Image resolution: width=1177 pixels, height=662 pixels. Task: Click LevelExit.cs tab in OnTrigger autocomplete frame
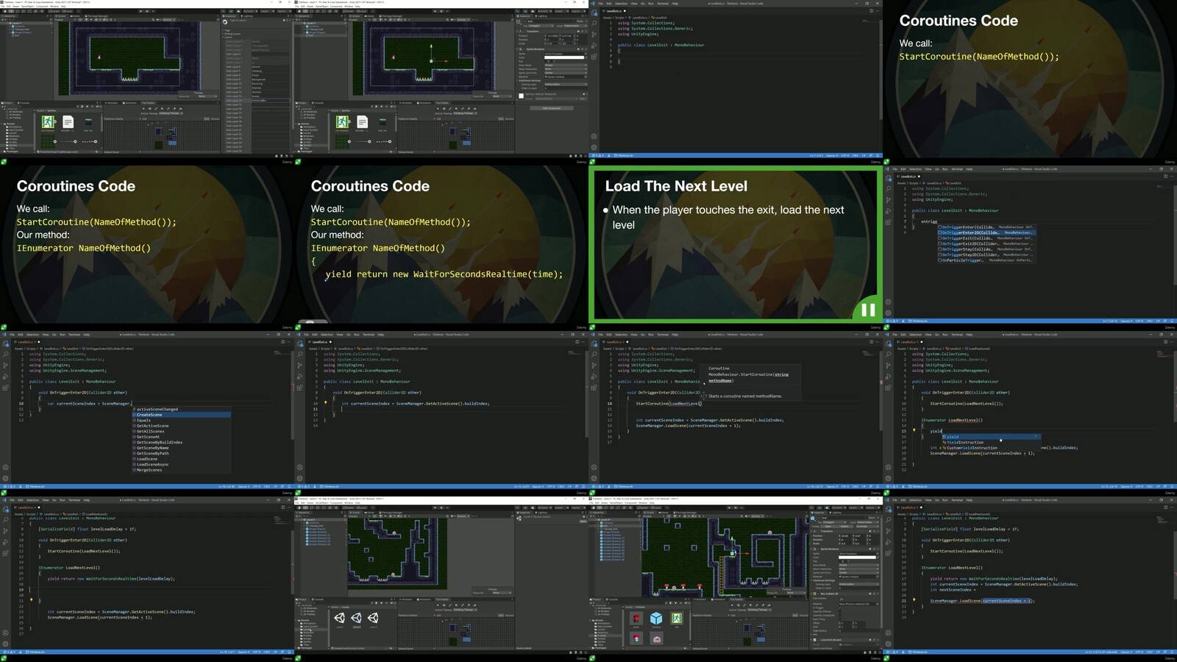(x=908, y=177)
